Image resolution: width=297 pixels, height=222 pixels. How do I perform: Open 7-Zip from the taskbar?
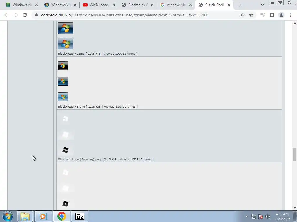click(x=79, y=216)
